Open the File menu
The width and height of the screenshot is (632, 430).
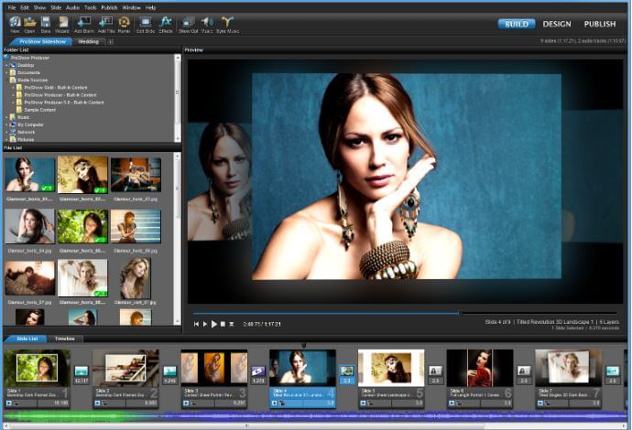(12, 7)
